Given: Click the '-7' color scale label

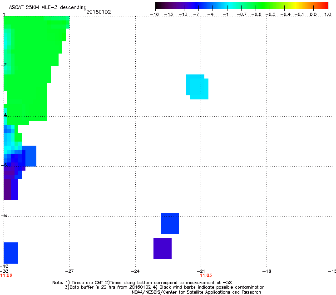Looking at the screenshot, I should [x=196, y=15].
